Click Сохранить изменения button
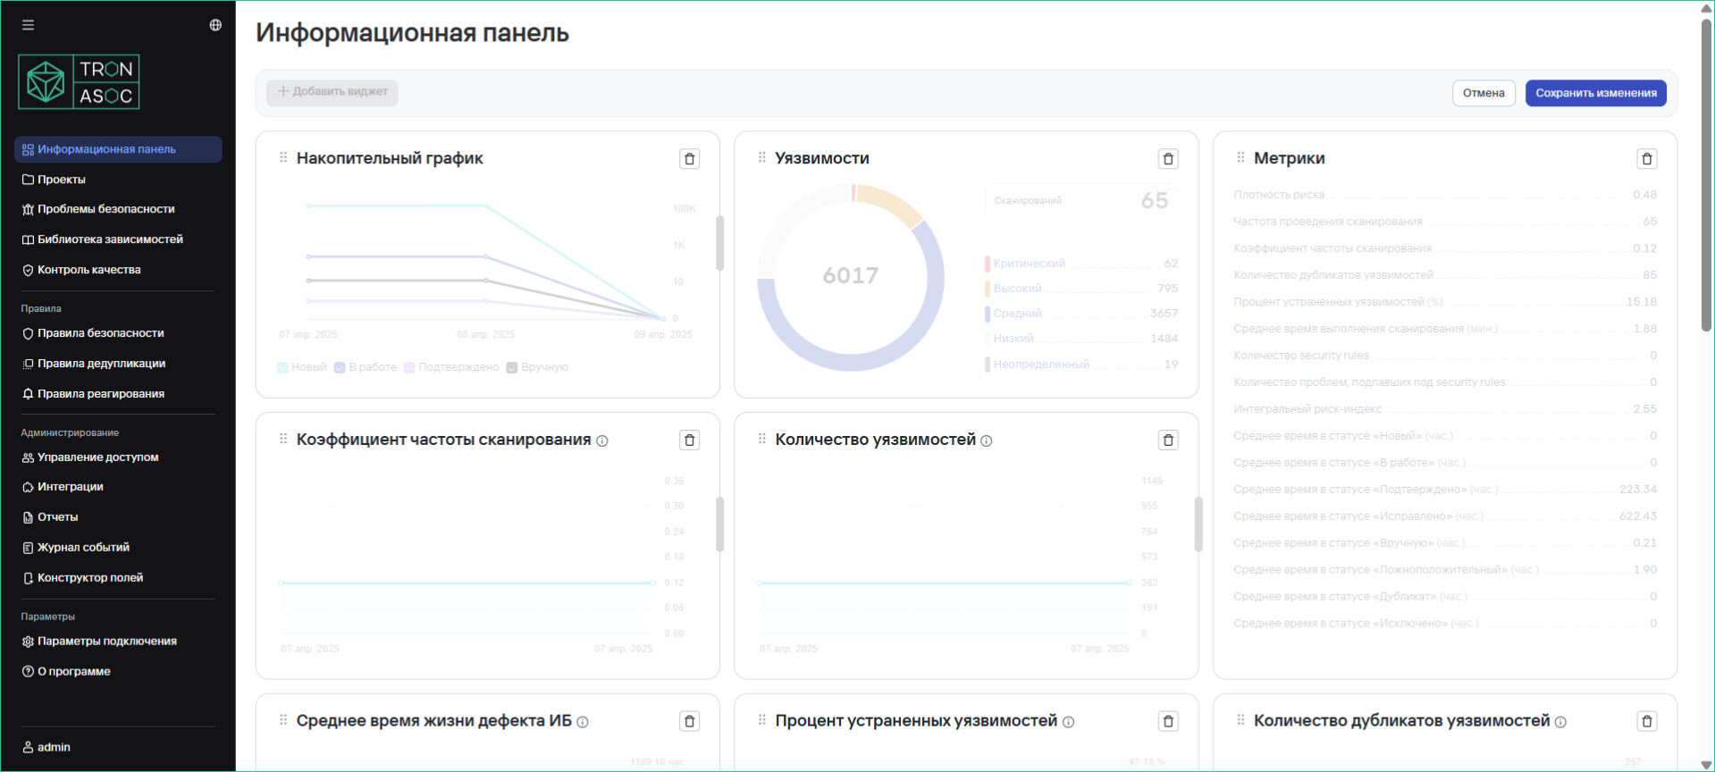 pyautogui.click(x=1595, y=93)
